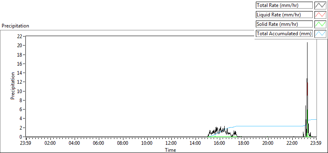Click the Total Rate black line icon
Viewport: 328px width, 153px height.
tap(321, 5)
